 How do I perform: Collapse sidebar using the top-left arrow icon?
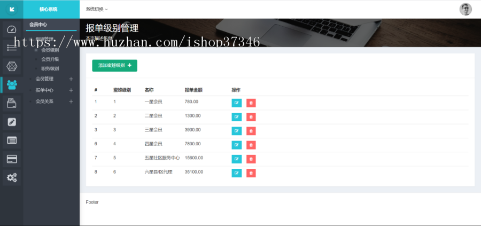[x=12, y=9]
